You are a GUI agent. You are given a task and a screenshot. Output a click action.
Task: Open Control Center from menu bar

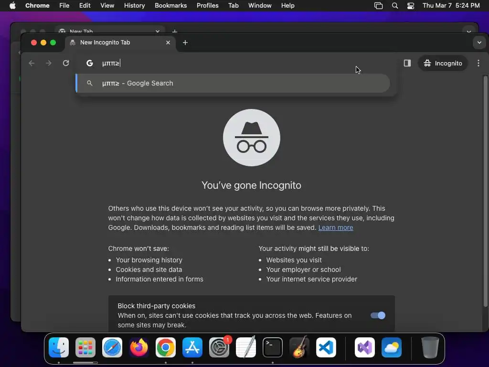tap(411, 6)
